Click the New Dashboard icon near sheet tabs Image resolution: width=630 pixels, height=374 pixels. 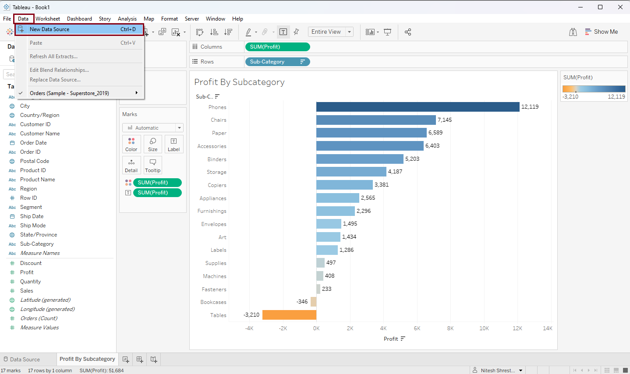coord(139,359)
